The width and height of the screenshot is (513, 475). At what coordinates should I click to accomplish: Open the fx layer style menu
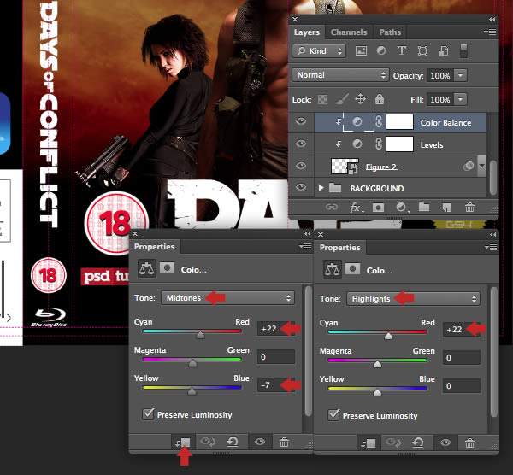[x=357, y=208]
